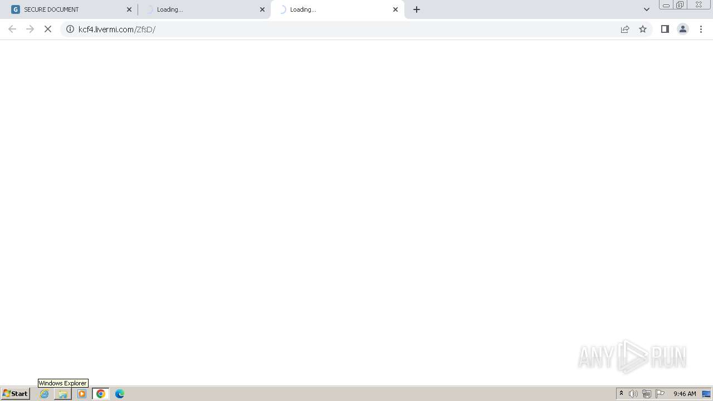
Task: View site information icon
Action: tap(70, 29)
